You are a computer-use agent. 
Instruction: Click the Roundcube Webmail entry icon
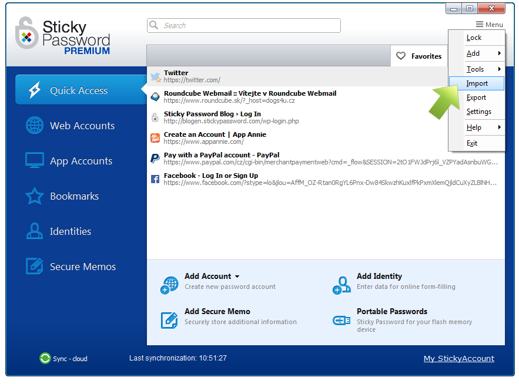pos(155,97)
